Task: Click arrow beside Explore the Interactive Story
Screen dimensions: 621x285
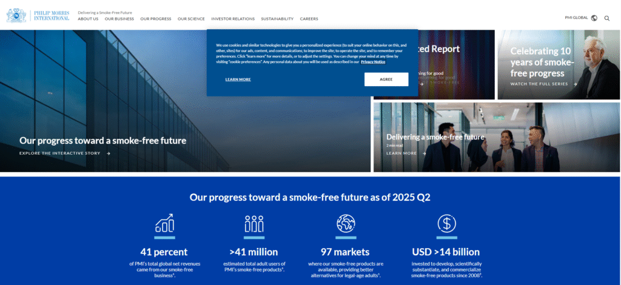Action: click(109, 153)
